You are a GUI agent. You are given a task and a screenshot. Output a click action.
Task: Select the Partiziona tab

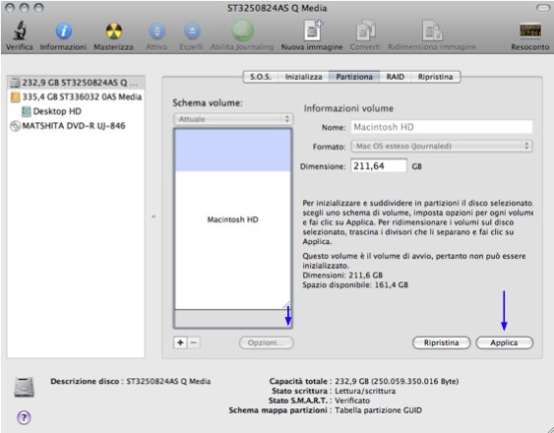coord(354,77)
